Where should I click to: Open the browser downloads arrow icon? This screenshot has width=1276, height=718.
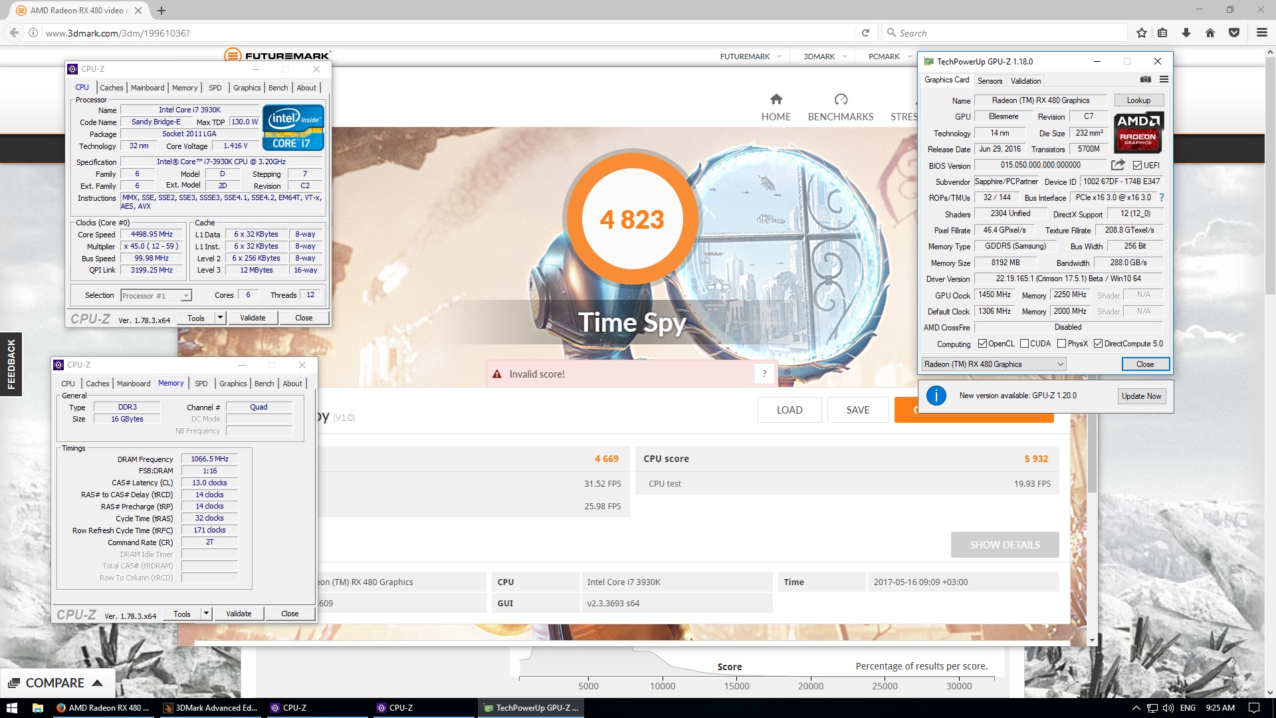pyautogui.click(x=1186, y=33)
